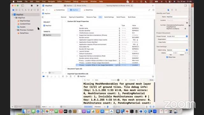
Task: Expand Supported interface orientations (iPhone) row
Action: point(77,35)
